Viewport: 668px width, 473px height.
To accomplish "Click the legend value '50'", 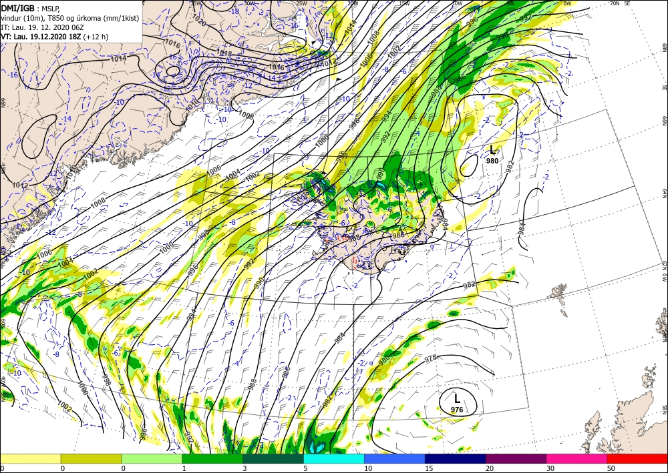I will point(610,468).
